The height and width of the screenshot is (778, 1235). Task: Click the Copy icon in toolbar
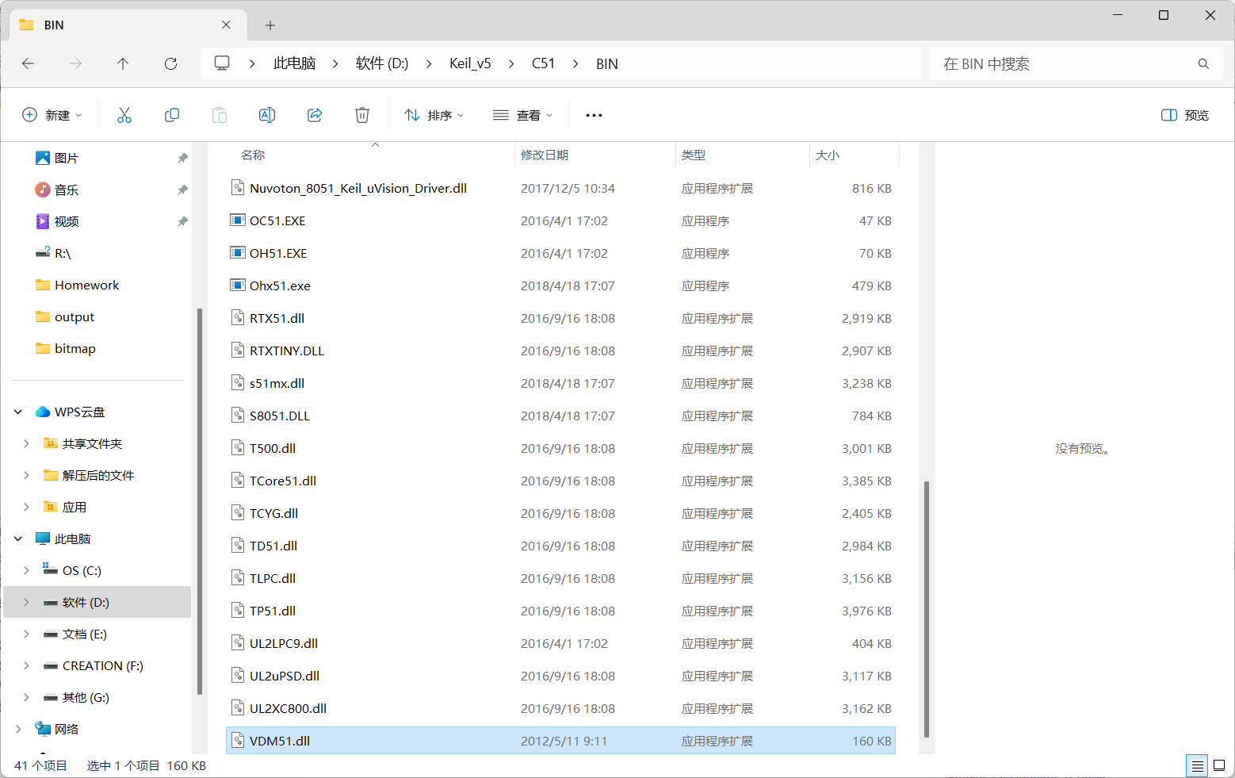[x=172, y=115]
